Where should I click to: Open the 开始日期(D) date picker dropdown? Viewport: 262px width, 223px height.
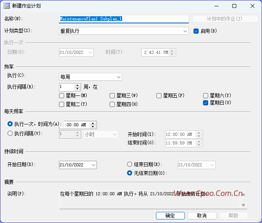[93, 165]
